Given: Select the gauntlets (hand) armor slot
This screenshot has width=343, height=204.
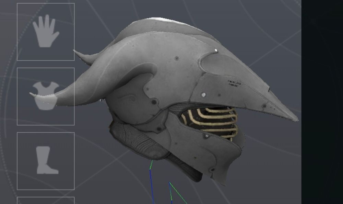Looking at the screenshot, I should (x=46, y=32).
